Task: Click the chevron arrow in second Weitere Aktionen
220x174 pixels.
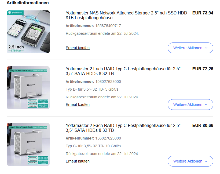Action: coord(206,105)
